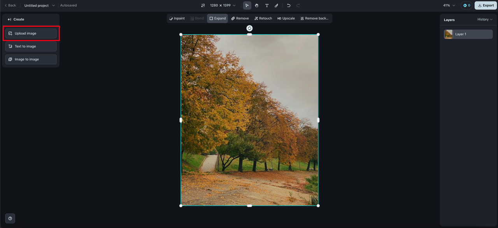498x228 pixels.
Task: Collapse the Create panel with arrow icon
Action: click(9, 19)
